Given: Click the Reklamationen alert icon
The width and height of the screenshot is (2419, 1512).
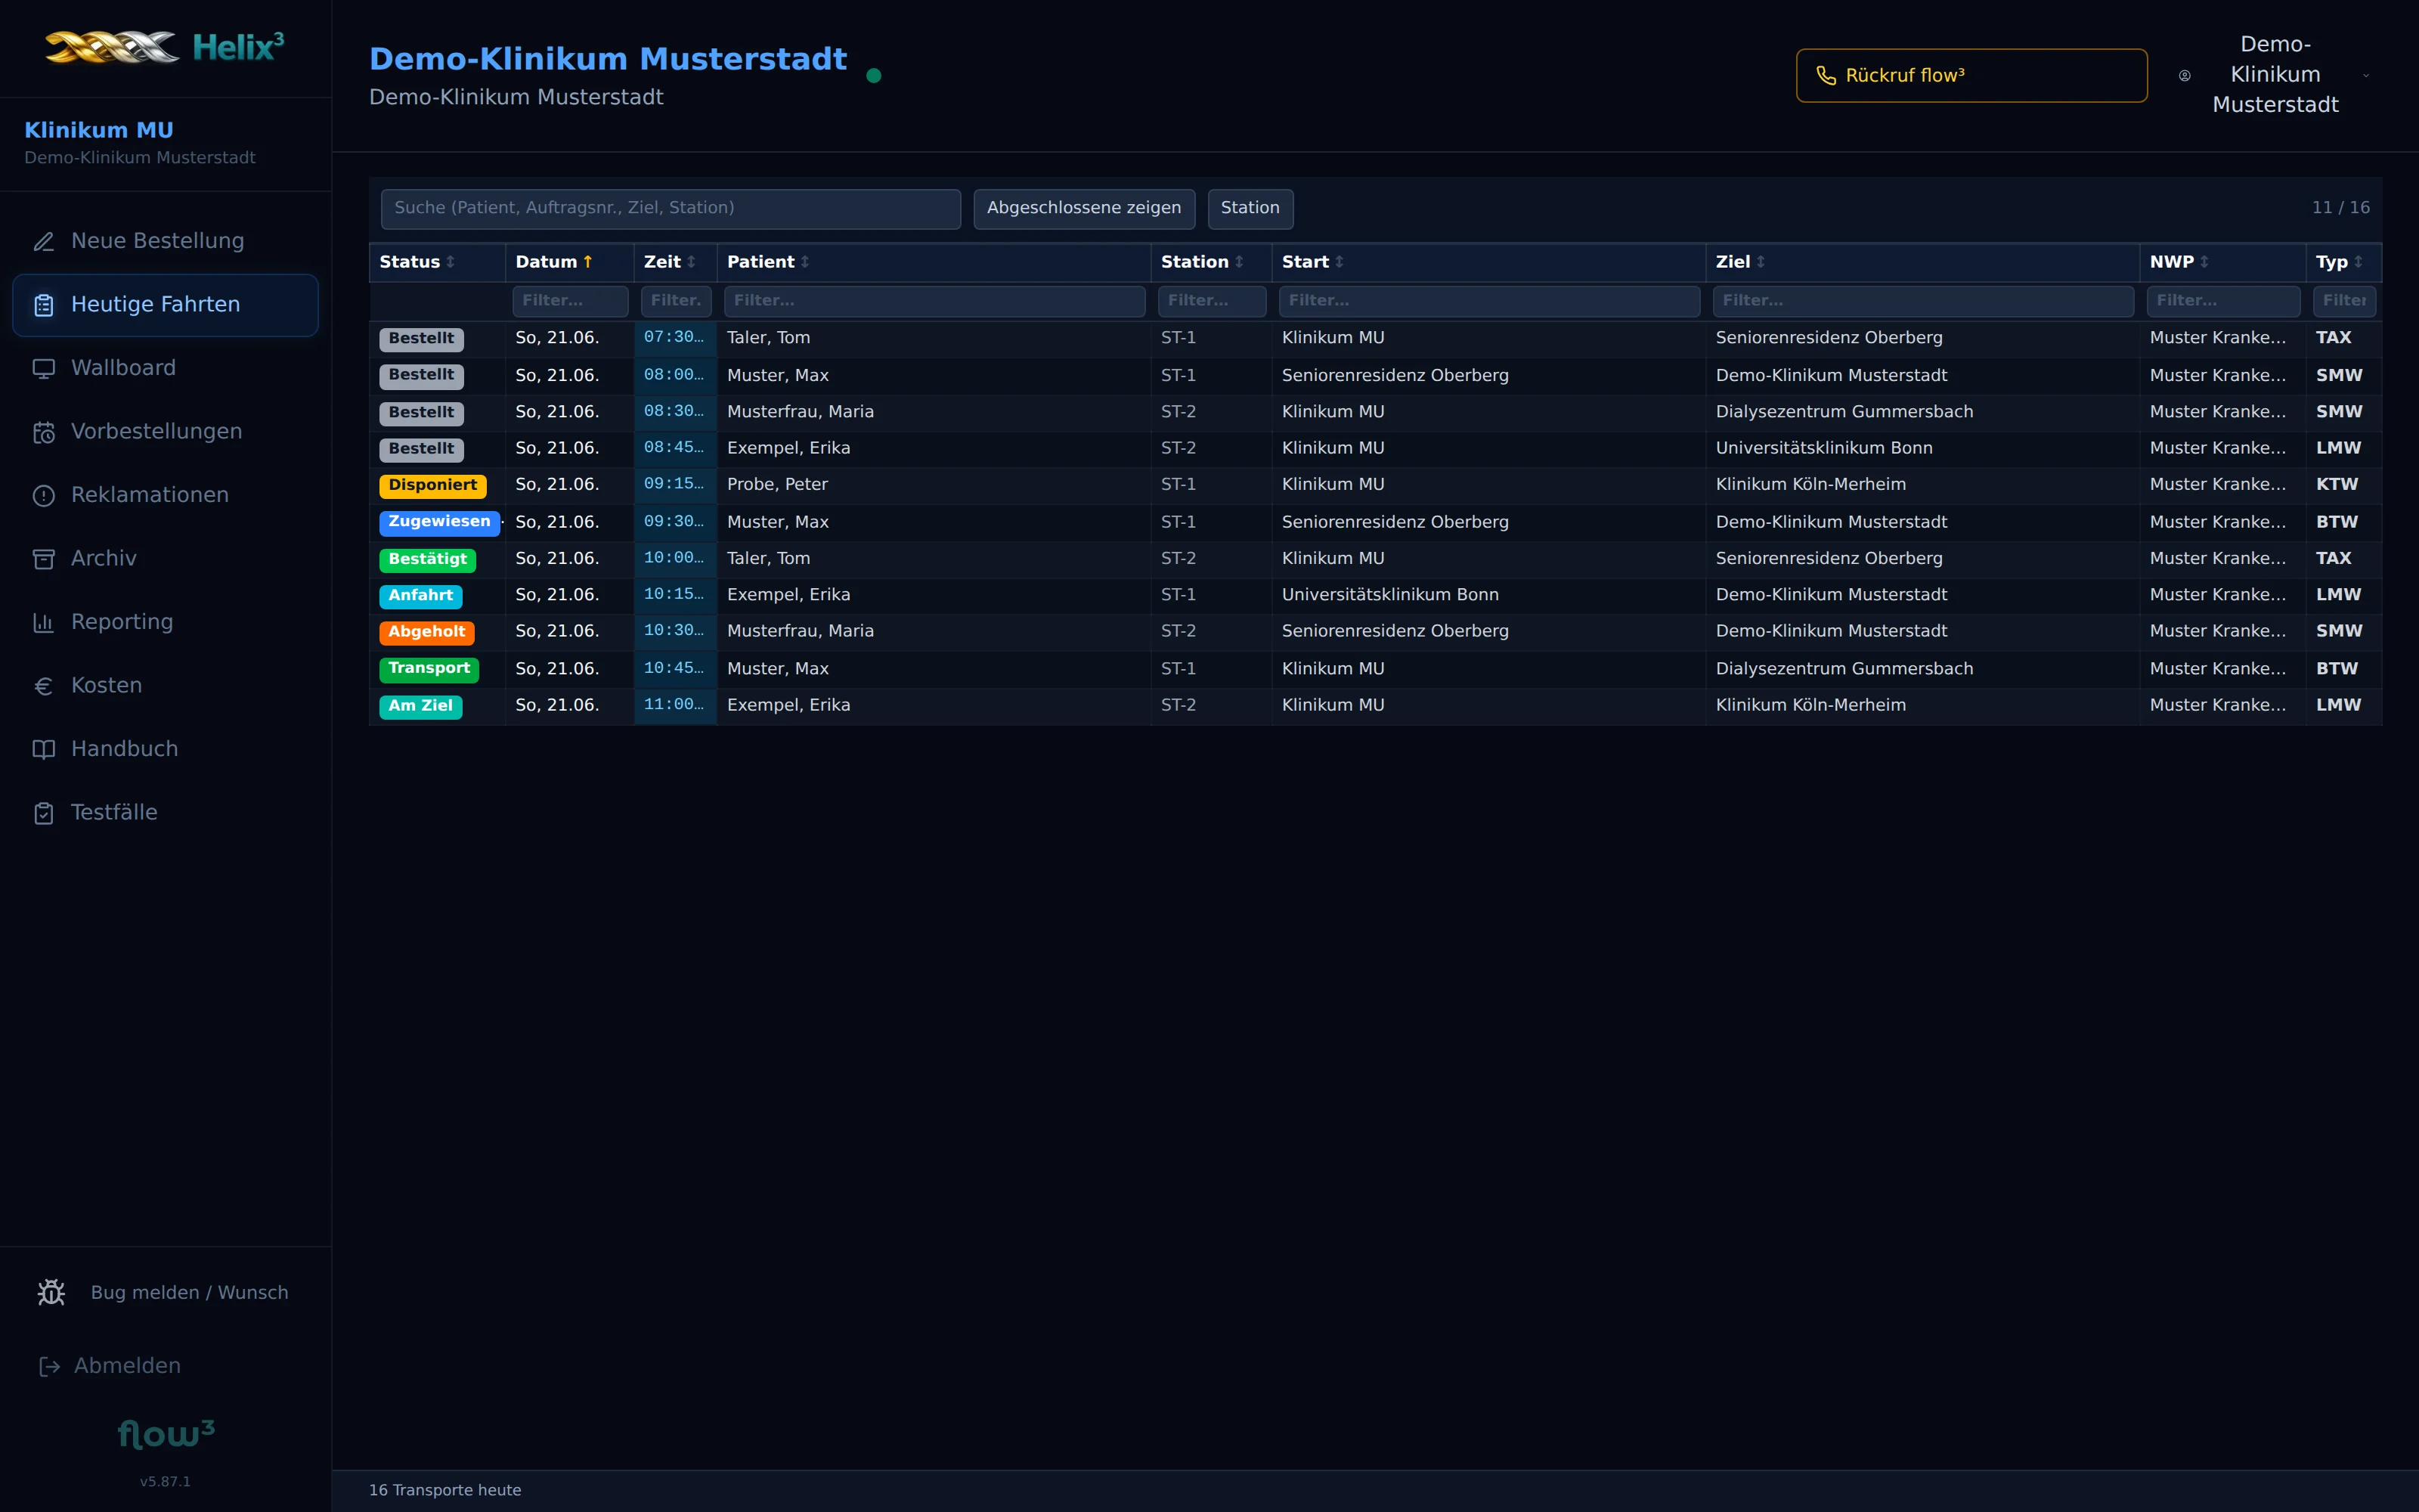Looking at the screenshot, I should point(44,495).
